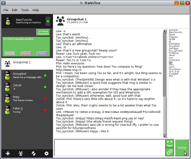Open the emoji smiley picker
This screenshot has height=159, width=191.
point(170,143)
